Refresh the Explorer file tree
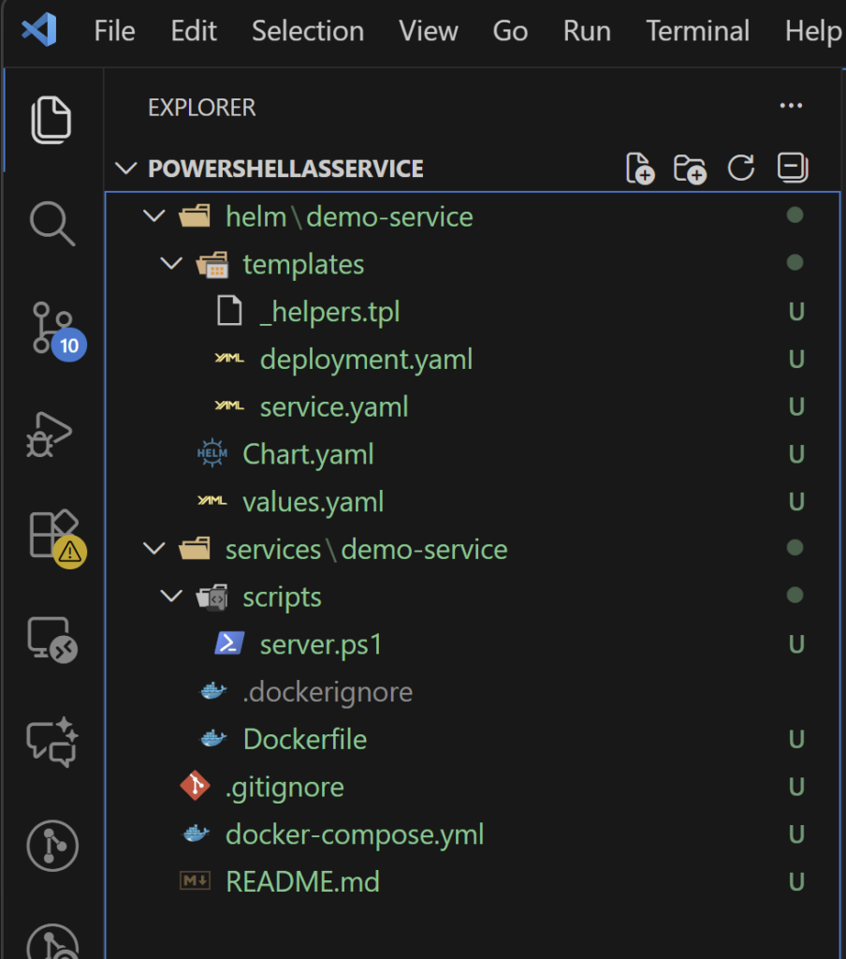846x959 pixels. [x=741, y=169]
